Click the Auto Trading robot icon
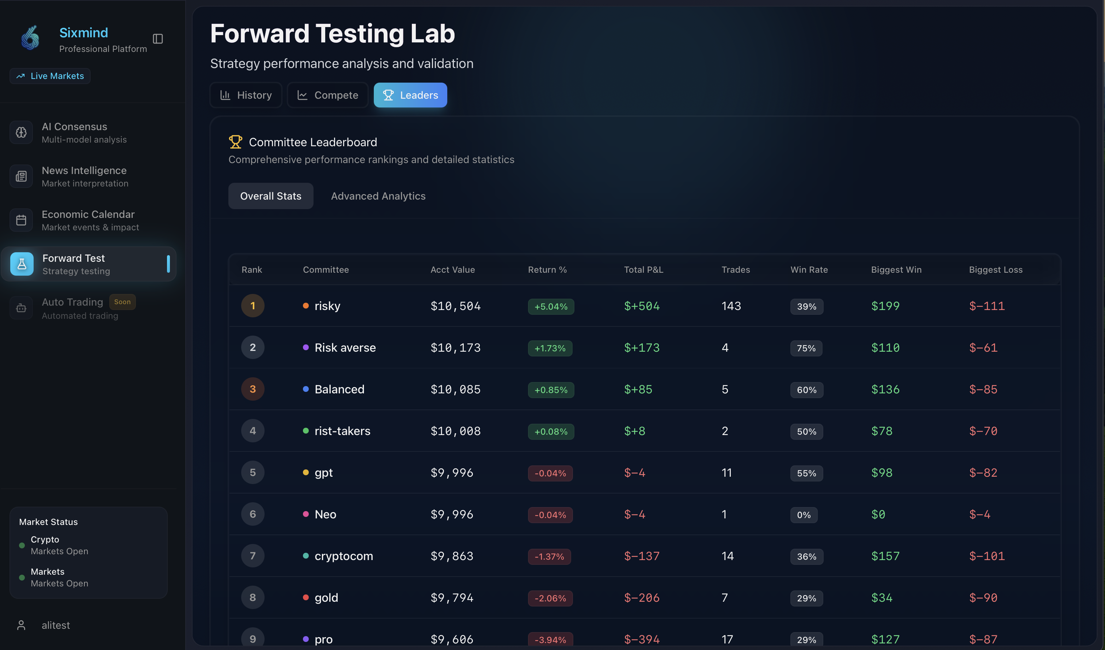The height and width of the screenshot is (650, 1105). click(x=21, y=308)
